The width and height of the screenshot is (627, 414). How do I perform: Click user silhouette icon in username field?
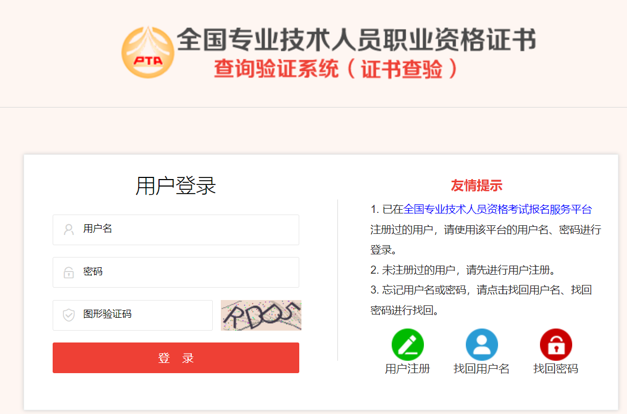pyautogui.click(x=69, y=230)
